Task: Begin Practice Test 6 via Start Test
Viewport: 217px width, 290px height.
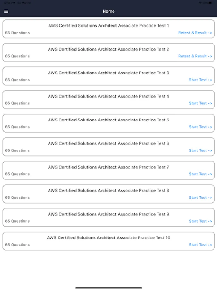Action: pos(200,150)
